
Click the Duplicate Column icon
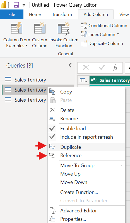click(x=84, y=43)
